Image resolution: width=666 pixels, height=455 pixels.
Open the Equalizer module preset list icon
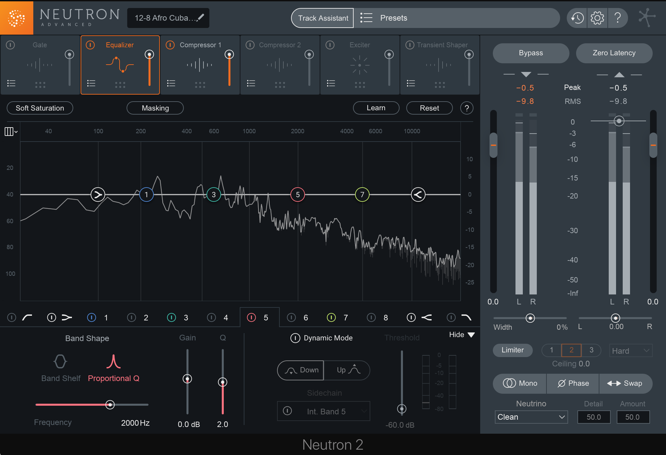(x=91, y=83)
